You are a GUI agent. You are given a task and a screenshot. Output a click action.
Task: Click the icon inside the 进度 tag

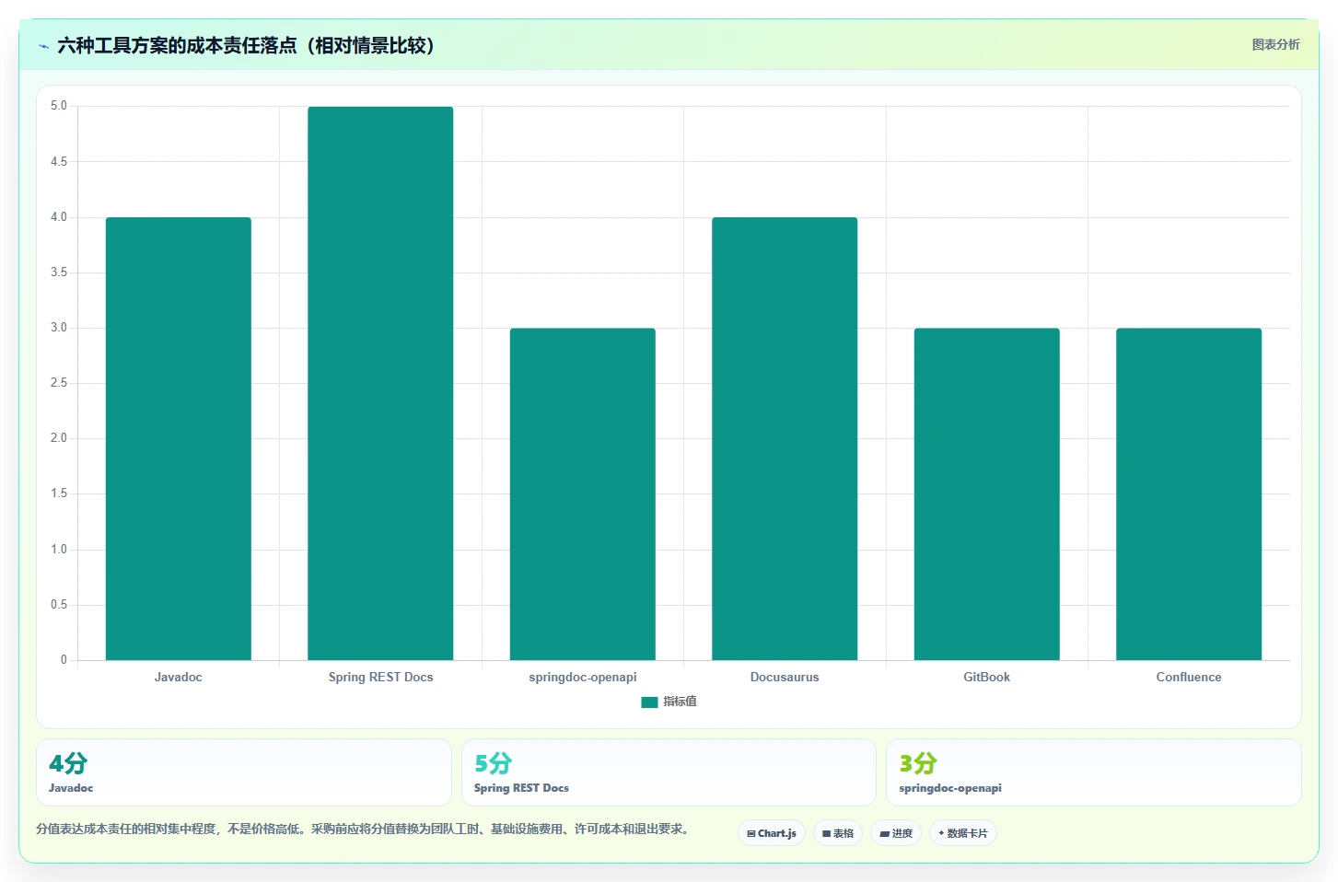click(x=884, y=833)
